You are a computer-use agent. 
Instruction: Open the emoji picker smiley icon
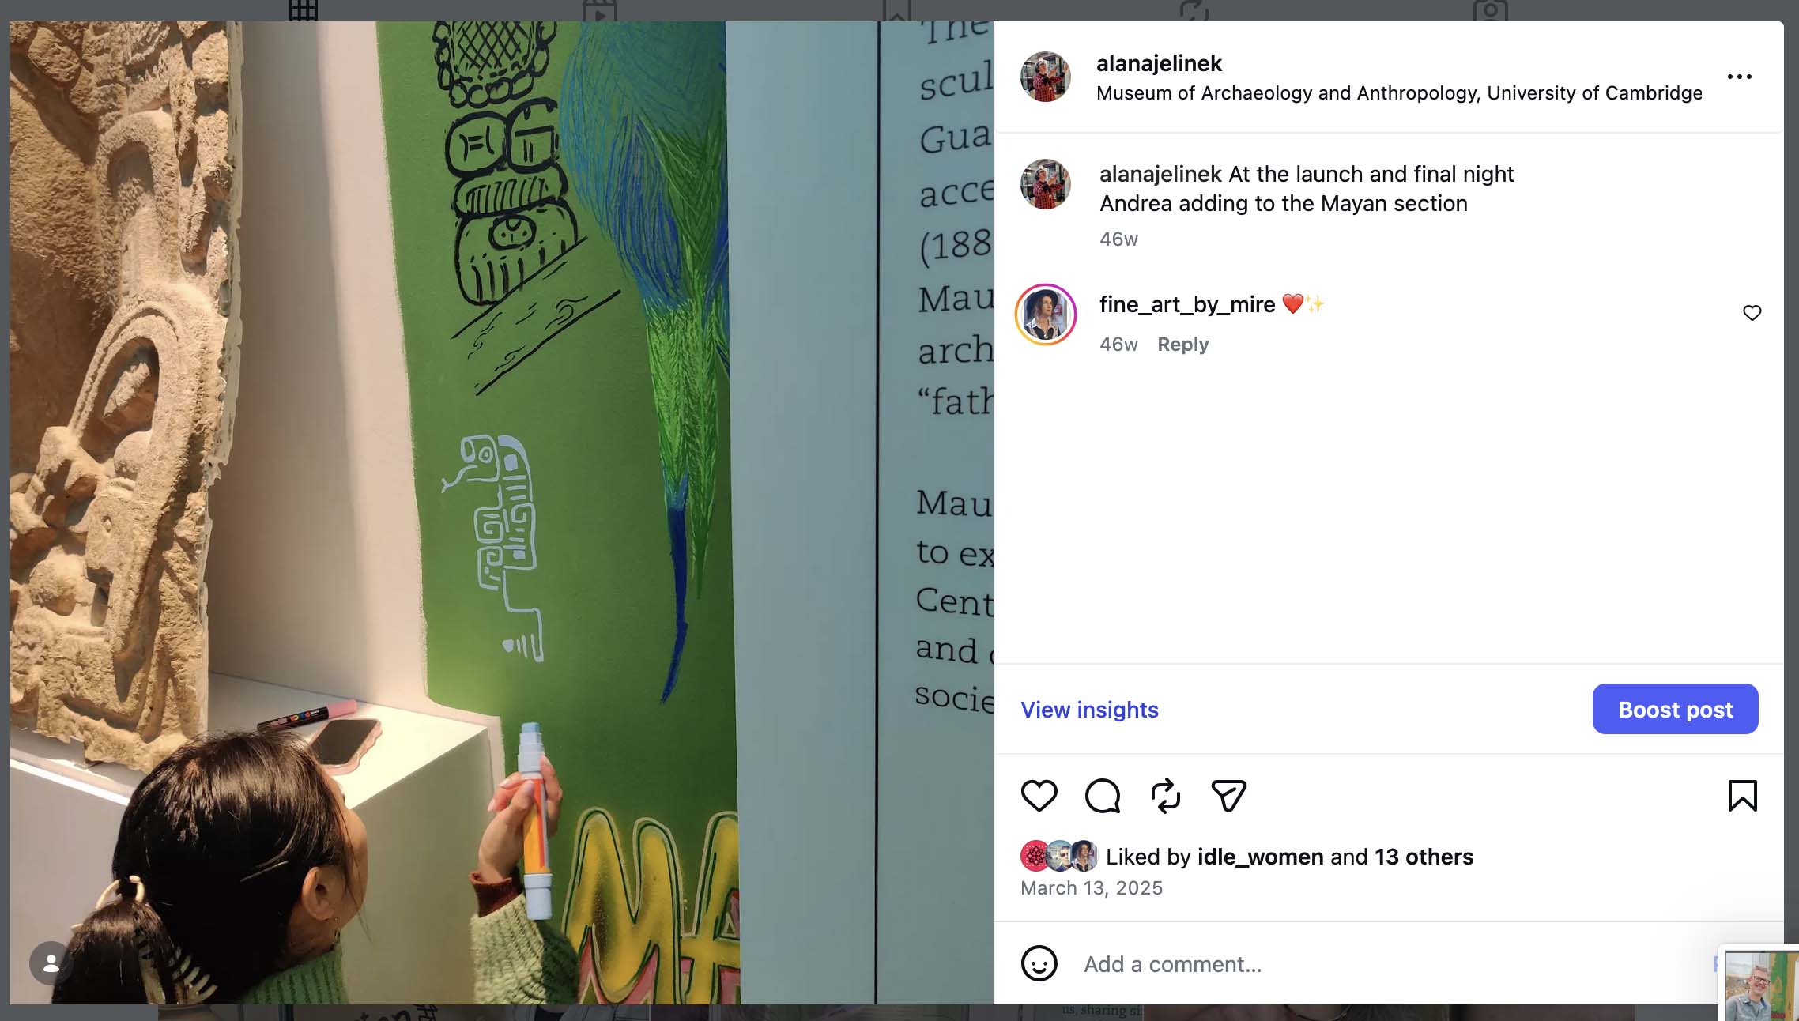click(1039, 963)
